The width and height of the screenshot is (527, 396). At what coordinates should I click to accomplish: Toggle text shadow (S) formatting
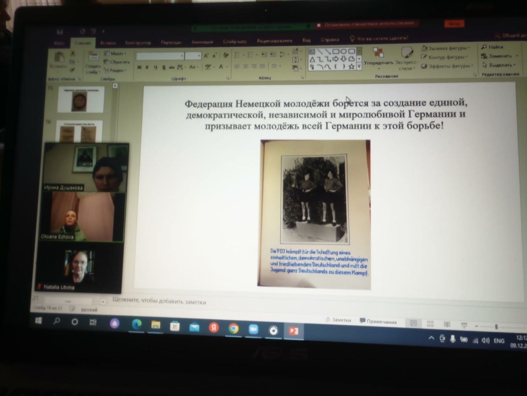(163, 68)
